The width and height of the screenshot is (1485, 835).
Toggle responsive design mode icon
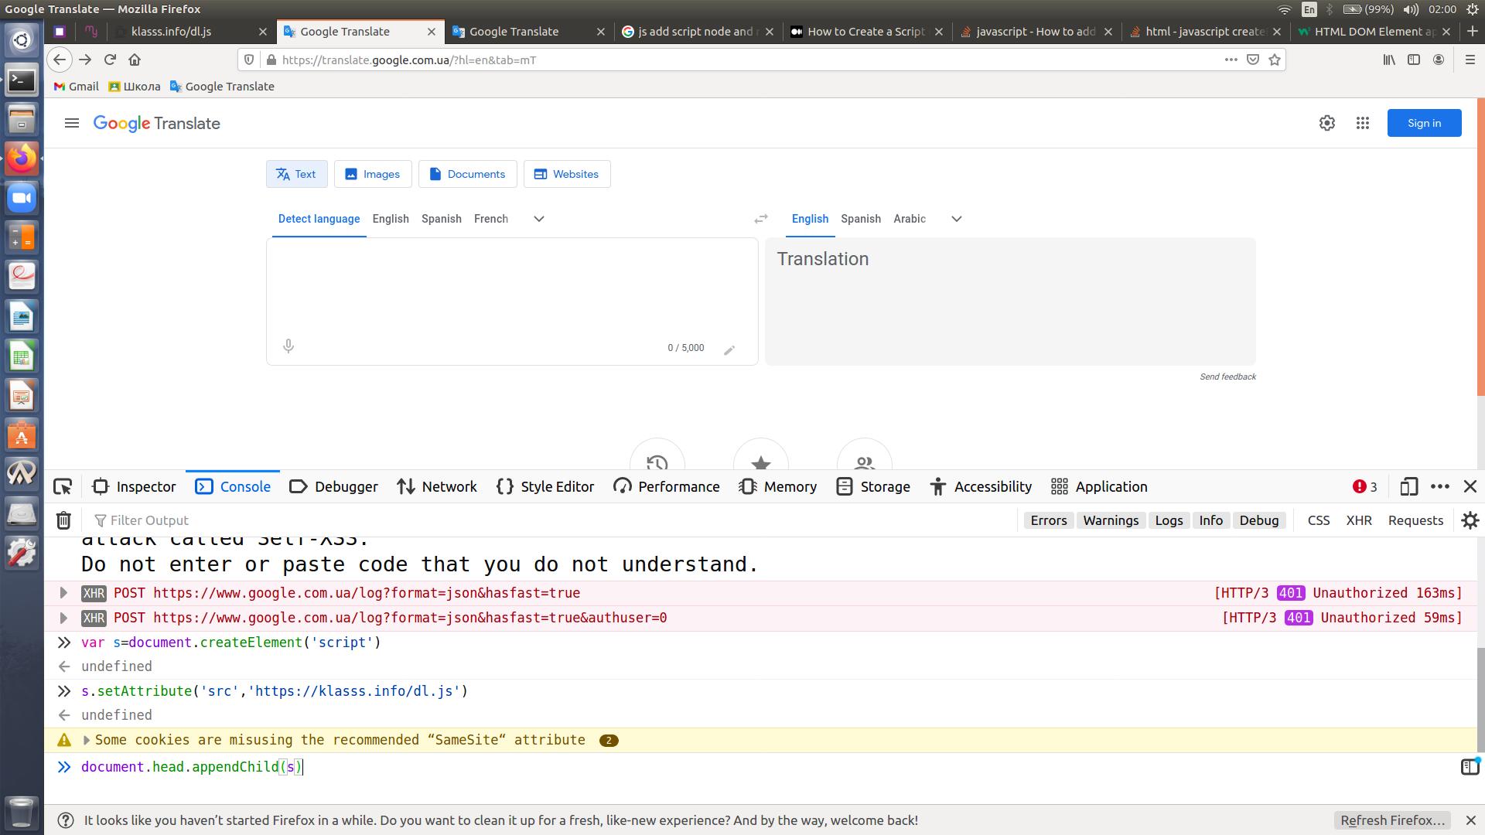(1408, 486)
